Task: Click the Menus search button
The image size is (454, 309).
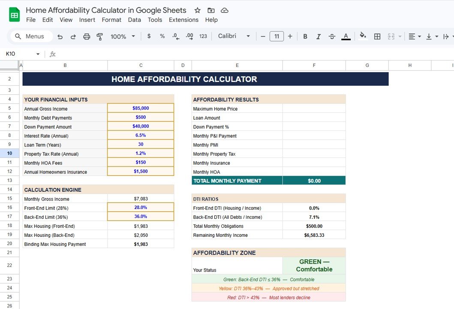Action: pyautogui.click(x=30, y=36)
